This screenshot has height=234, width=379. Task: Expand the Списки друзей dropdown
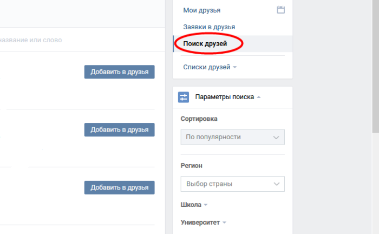(x=210, y=67)
